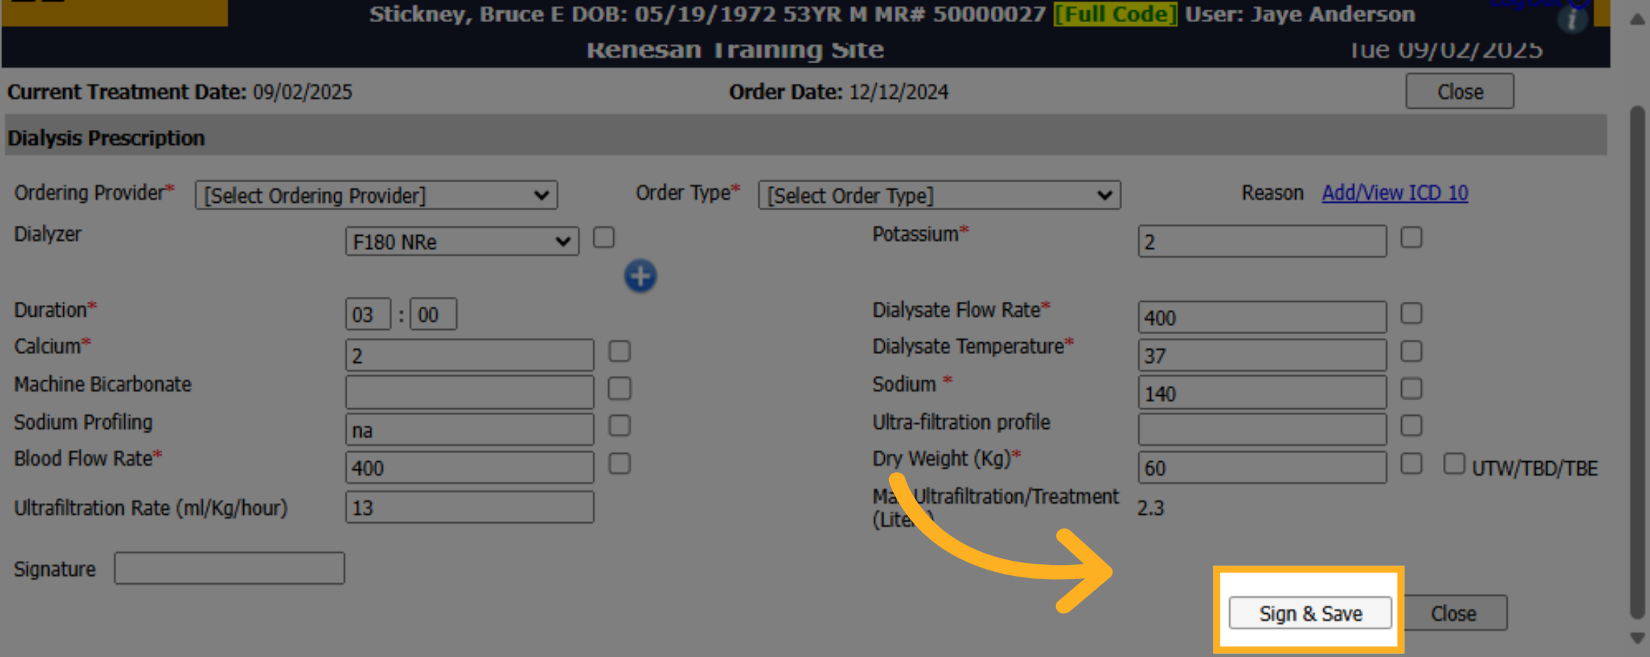
Task: Click the Potassium value field
Action: pyautogui.click(x=1262, y=241)
